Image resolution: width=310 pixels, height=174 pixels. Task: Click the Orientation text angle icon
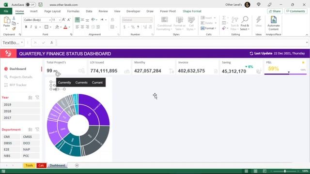tap(93, 20)
